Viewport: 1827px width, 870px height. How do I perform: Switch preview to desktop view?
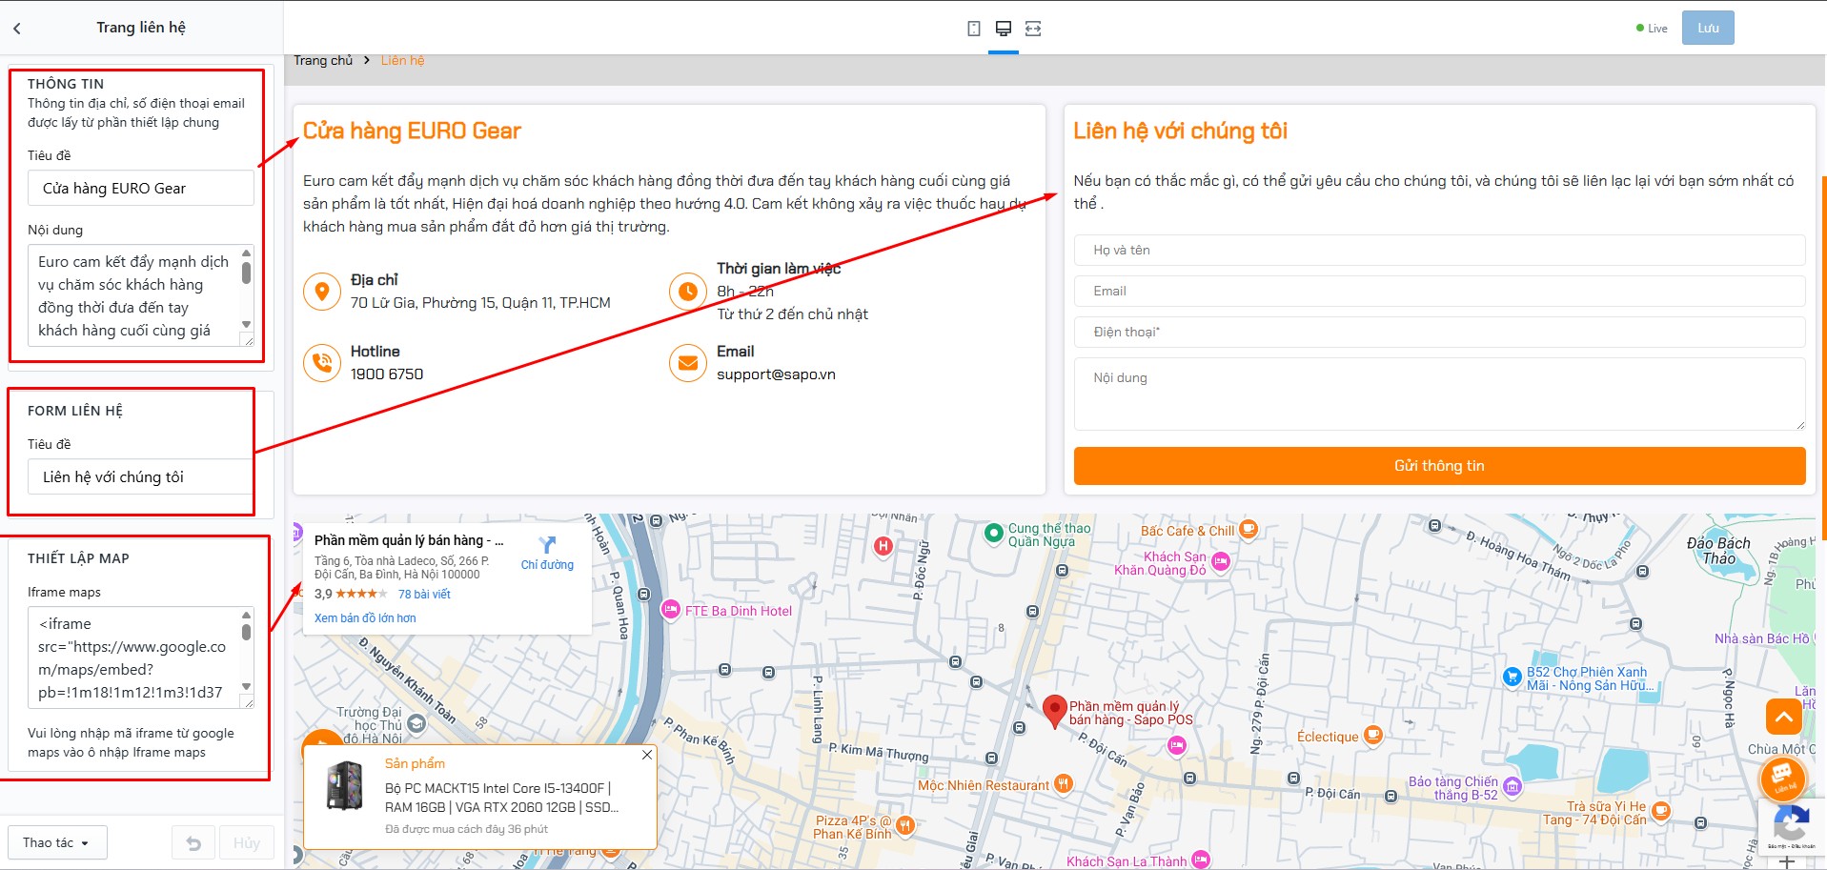coord(1003,29)
